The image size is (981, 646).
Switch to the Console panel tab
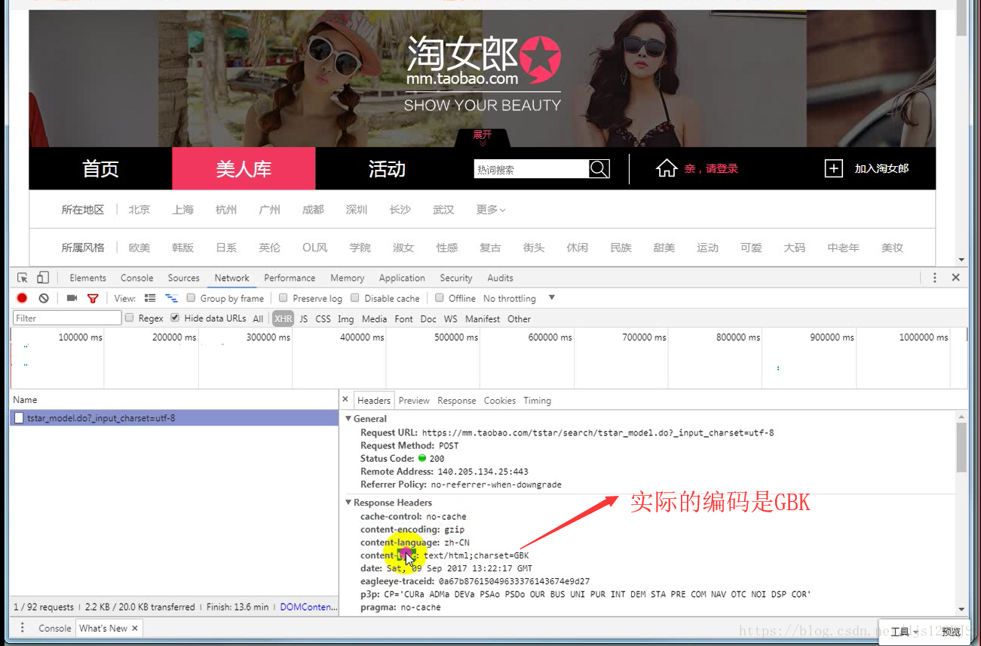[136, 278]
